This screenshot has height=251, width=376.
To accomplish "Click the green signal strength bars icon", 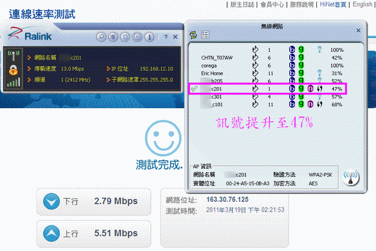I will (13, 82).
